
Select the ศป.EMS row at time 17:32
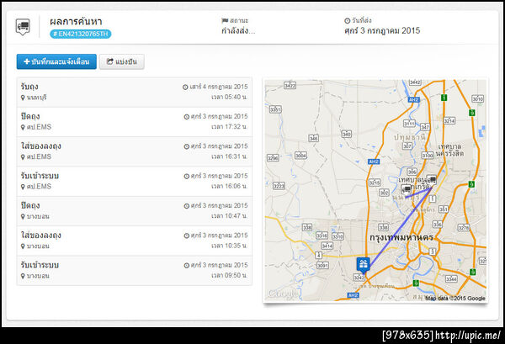pos(135,122)
